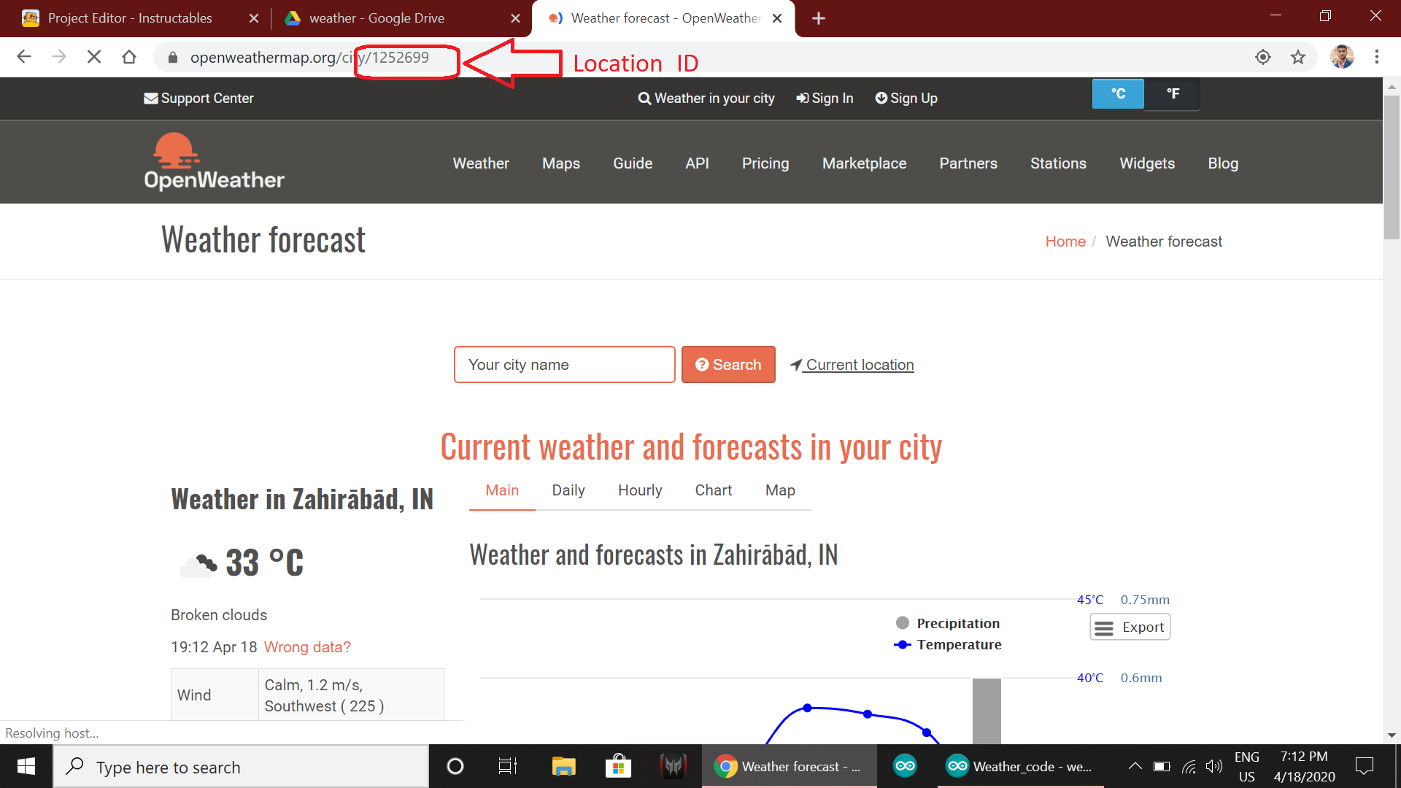This screenshot has height=788, width=1401.
Task: Click the browser back arrow
Action: (x=24, y=57)
